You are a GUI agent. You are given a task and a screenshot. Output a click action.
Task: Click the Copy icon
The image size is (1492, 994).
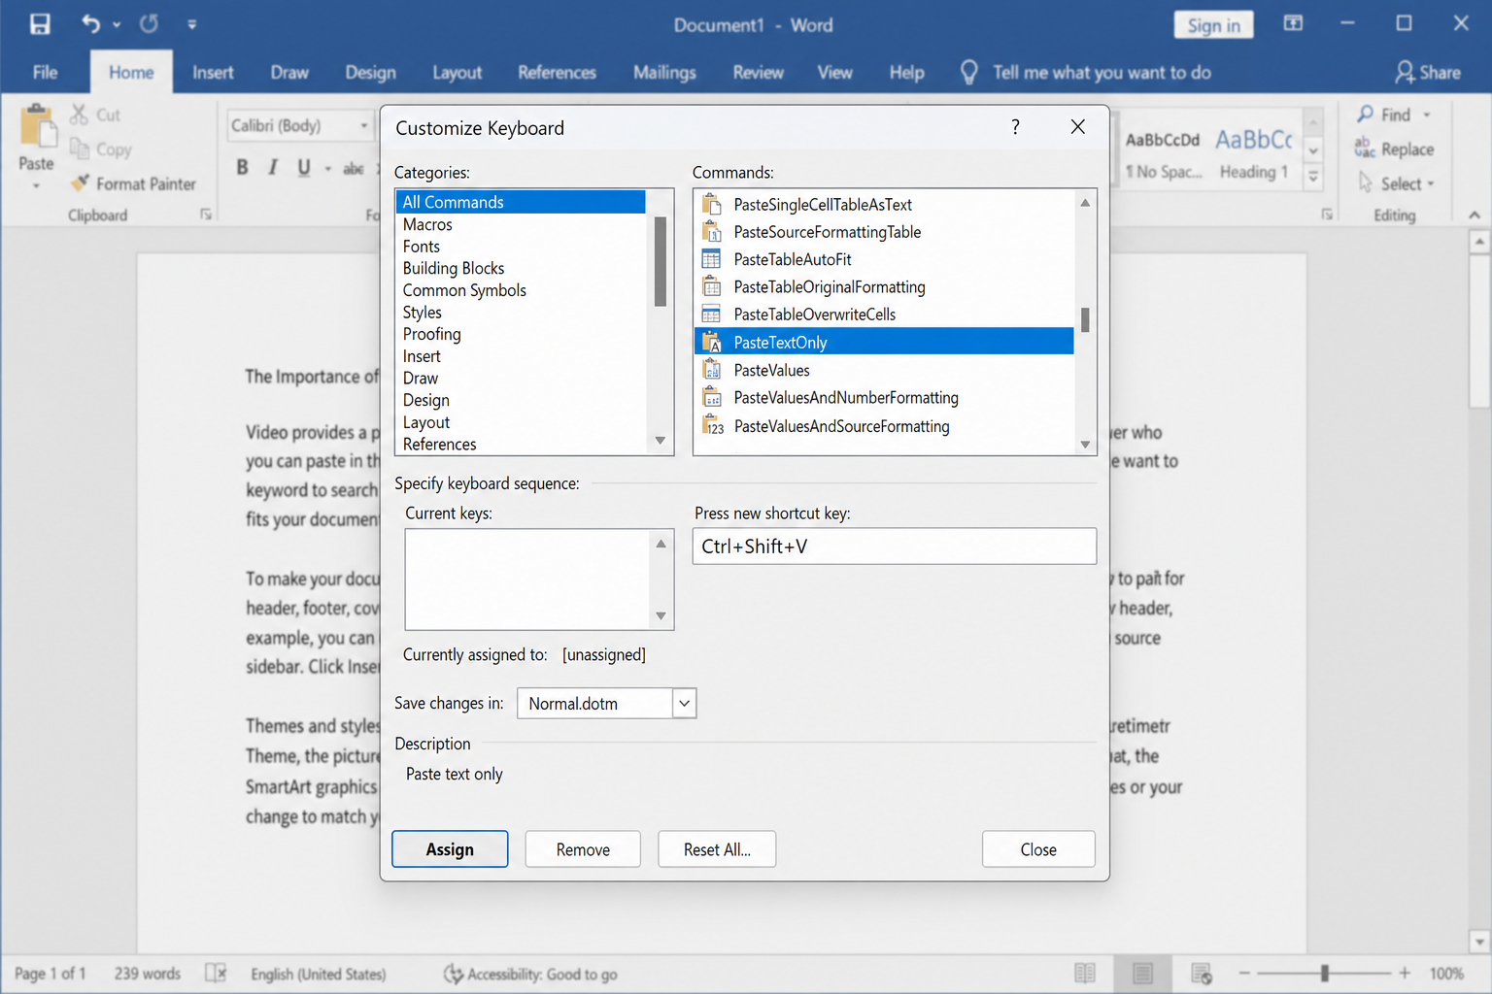click(80, 149)
